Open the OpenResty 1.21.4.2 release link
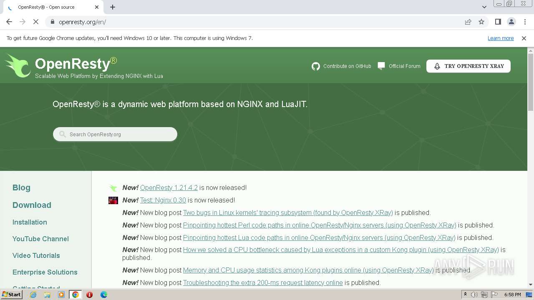The image size is (534, 300). point(169,188)
